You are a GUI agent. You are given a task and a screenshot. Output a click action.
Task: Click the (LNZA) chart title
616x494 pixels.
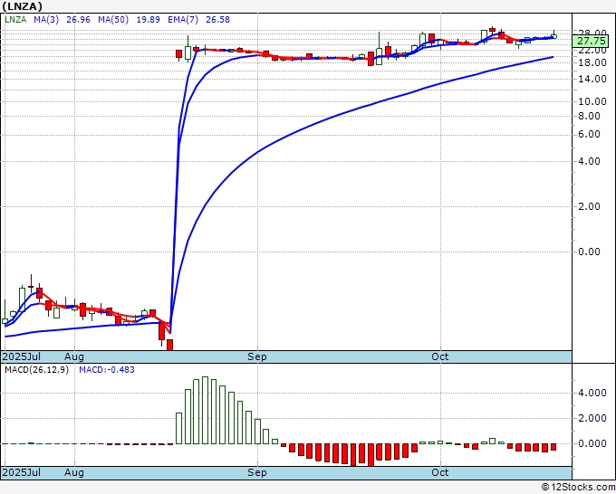(23, 6)
